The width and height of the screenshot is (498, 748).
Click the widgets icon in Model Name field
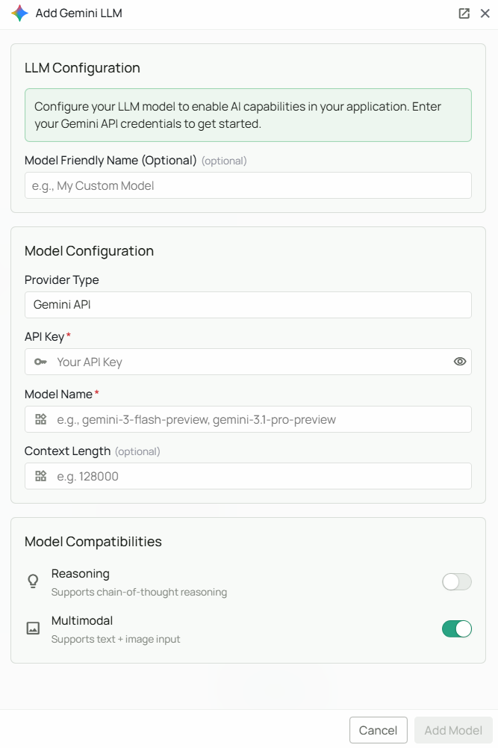pos(41,419)
